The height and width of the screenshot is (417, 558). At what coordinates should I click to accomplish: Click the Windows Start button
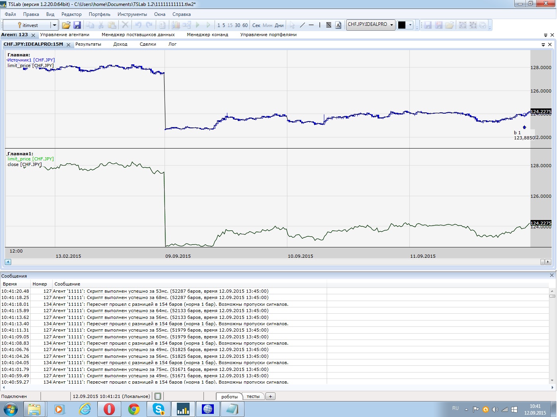[x=11, y=409]
